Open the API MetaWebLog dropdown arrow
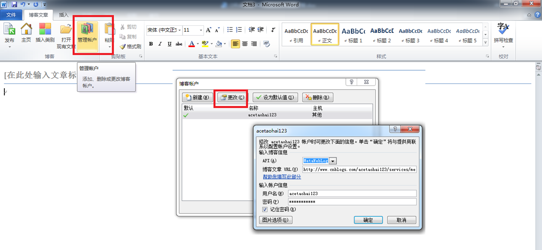The width and height of the screenshot is (542, 250). (333, 161)
